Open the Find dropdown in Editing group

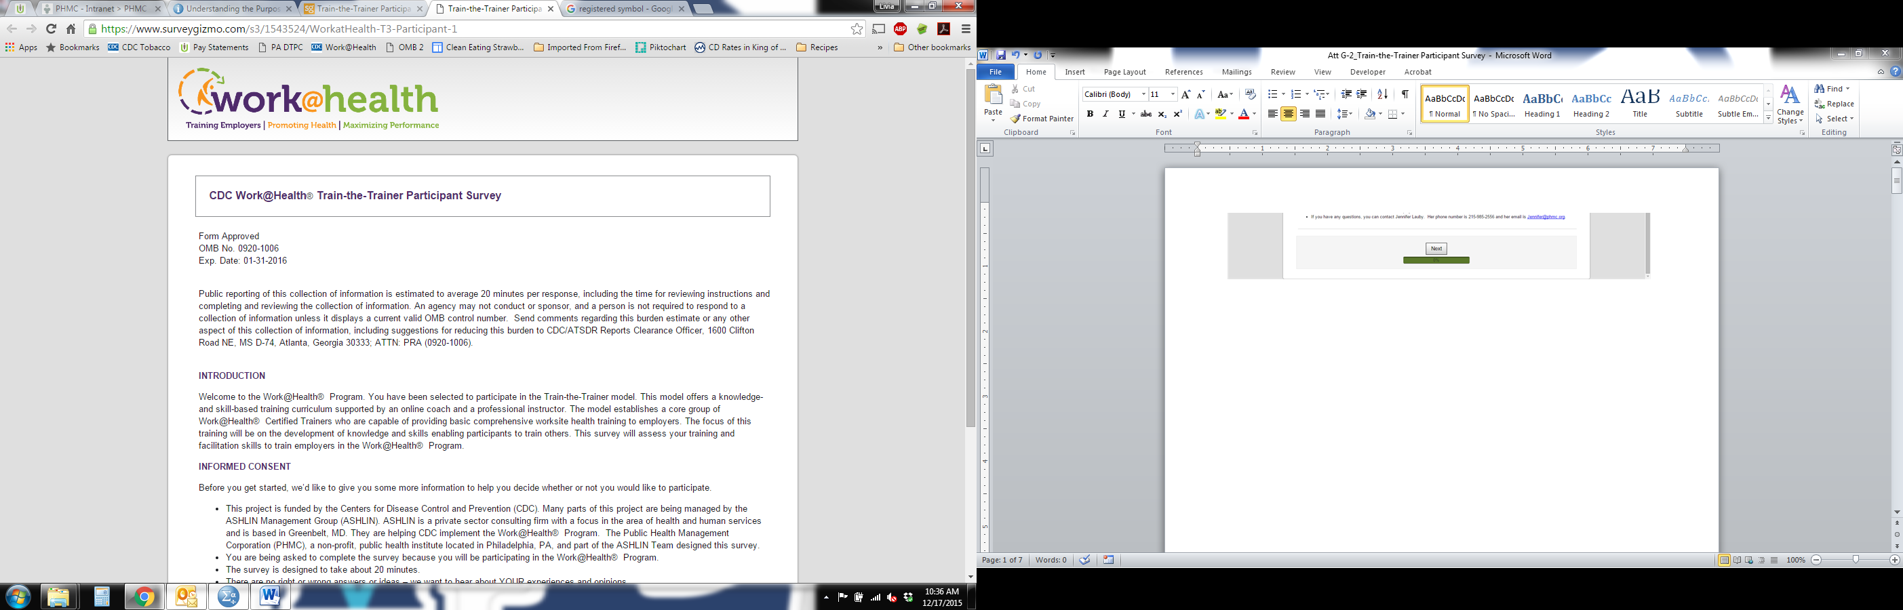pos(1847,89)
